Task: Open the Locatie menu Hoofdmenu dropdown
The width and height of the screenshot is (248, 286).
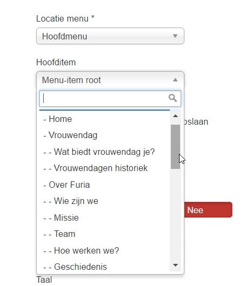Action: [x=110, y=36]
